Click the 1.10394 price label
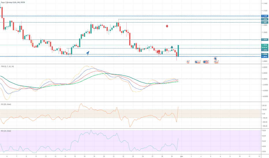 pyautogui.click(x=264, y=40)
